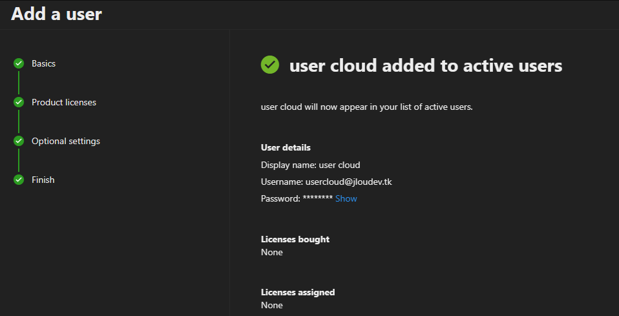This screenshot has width=619, height=316.
Task: Click the Add a user panel title
Action: tap(56, 14)
